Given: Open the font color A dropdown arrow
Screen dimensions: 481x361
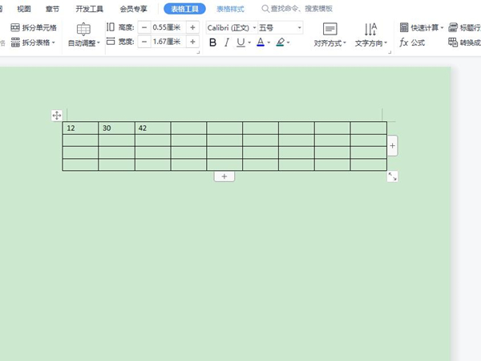Looking at the screenshot, I should 269,43.
